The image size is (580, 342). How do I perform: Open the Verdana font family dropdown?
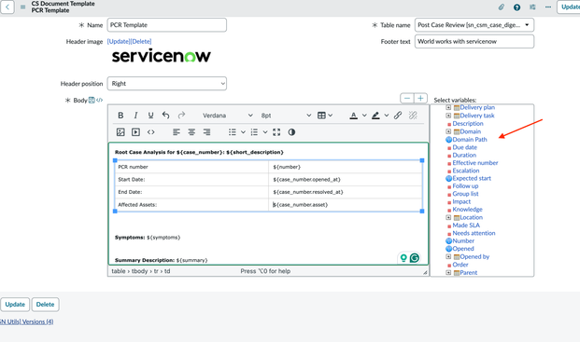coord(228,116)
